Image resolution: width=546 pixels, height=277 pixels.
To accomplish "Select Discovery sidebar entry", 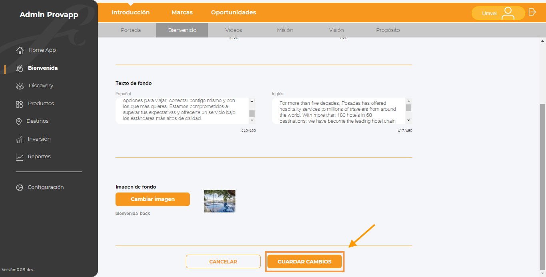I will [41, 86].
